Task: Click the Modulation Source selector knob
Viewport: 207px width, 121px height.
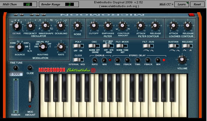Action: tap(19, 47)
